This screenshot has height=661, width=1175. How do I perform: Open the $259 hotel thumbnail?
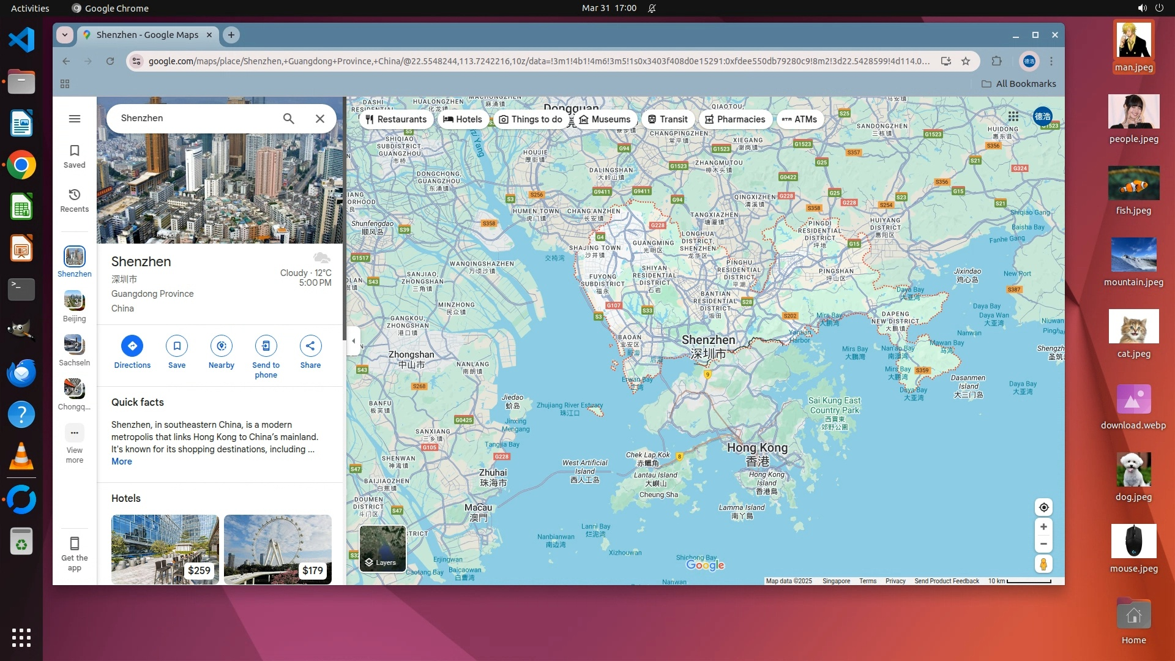(165, 549)
